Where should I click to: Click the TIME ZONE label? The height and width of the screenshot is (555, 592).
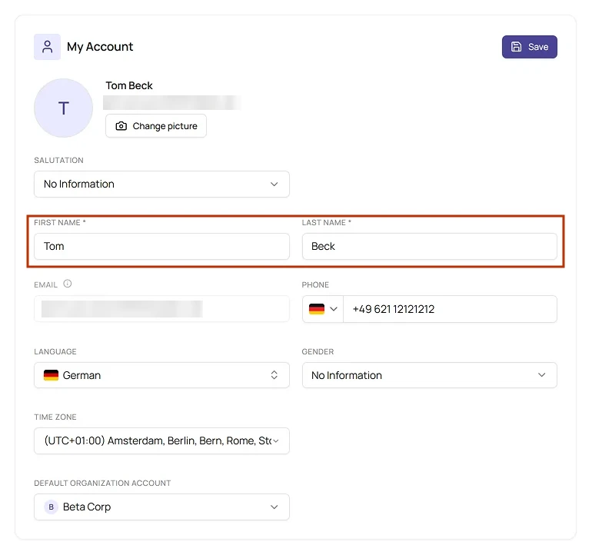[x=55, y=417]
